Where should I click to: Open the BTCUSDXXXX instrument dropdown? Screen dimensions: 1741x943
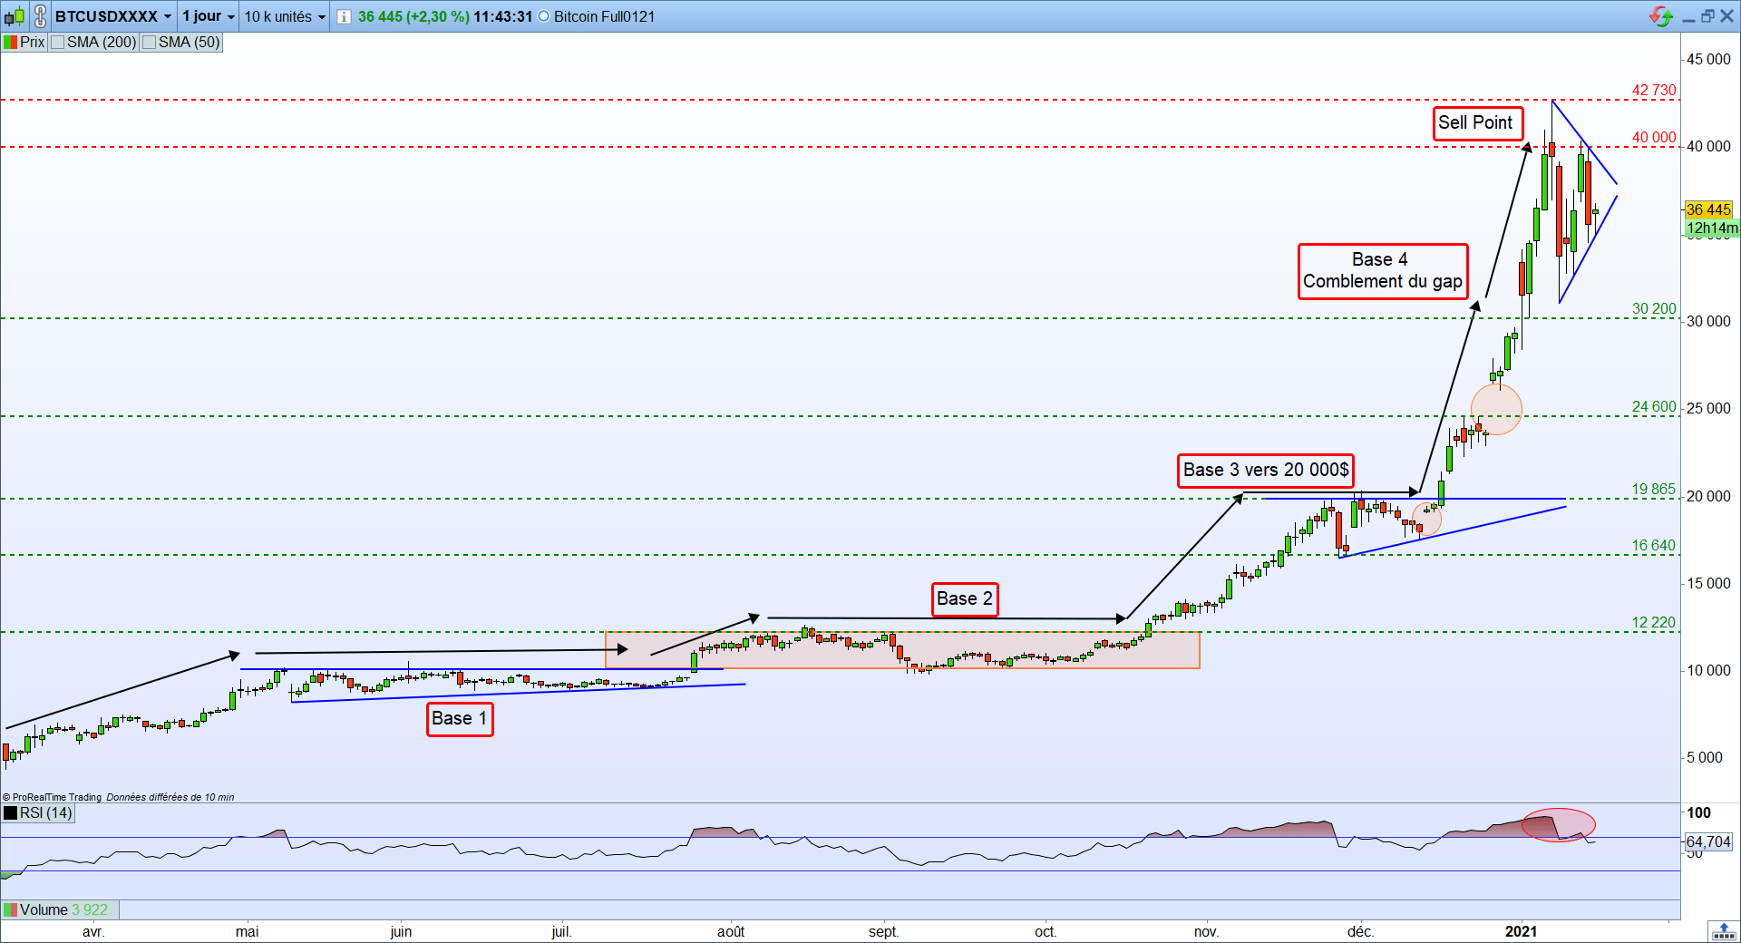click(112, 16)
